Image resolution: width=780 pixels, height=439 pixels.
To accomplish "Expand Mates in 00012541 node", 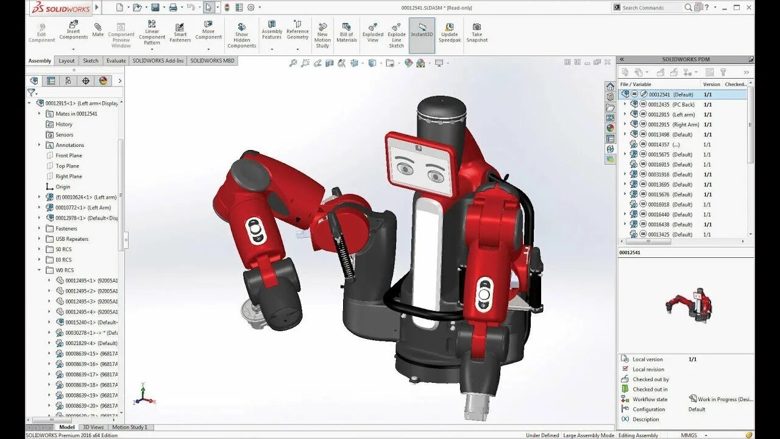I will click(39, 113).
